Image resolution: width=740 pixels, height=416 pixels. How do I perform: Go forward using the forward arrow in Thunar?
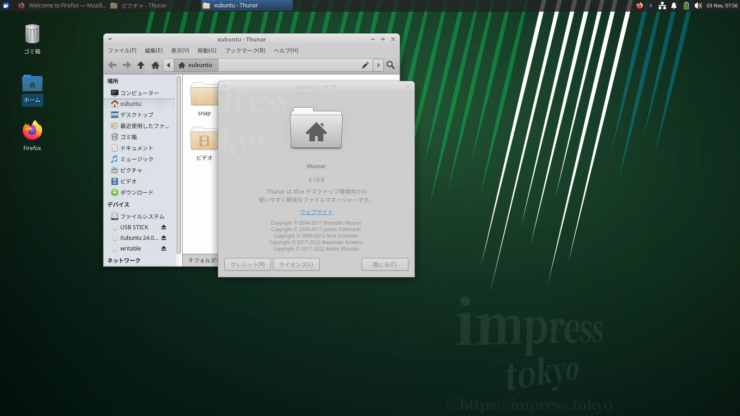pyautogui.click(x=127, y=65)
